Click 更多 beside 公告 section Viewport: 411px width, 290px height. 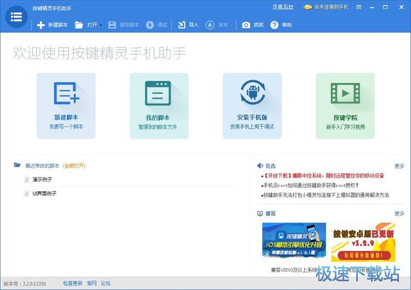click(x=399, y=166)
